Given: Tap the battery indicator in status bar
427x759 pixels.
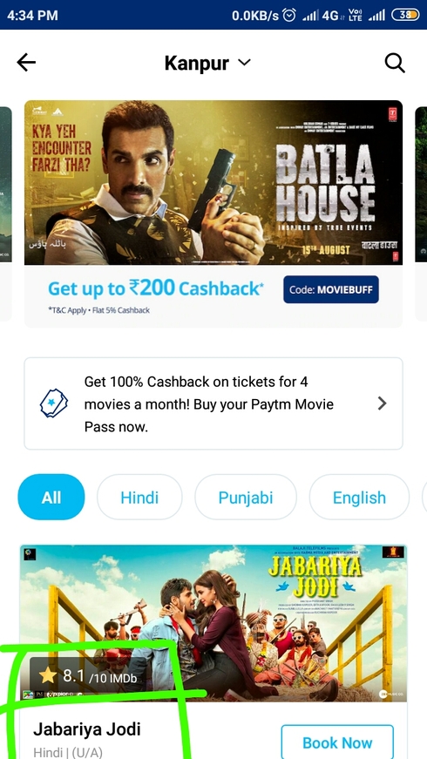Looking at the screenshot, I should point(406,16).
